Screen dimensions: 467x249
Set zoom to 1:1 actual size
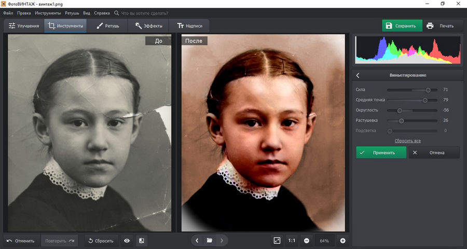[292, 241]
